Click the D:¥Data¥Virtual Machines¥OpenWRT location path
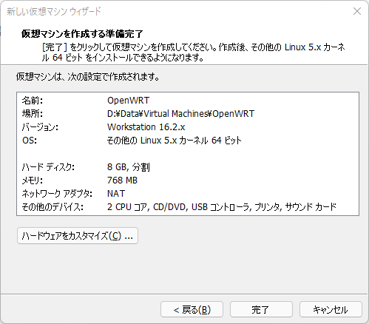Viewport: 369px width, 324px height. pos(180,114)
